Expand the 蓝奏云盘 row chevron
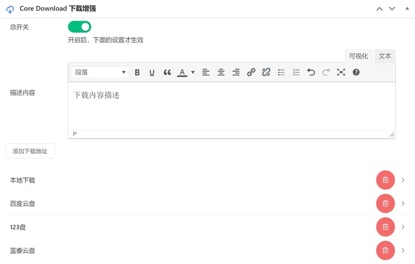Screen dimensions: 415x264 (x=403, y=250)
